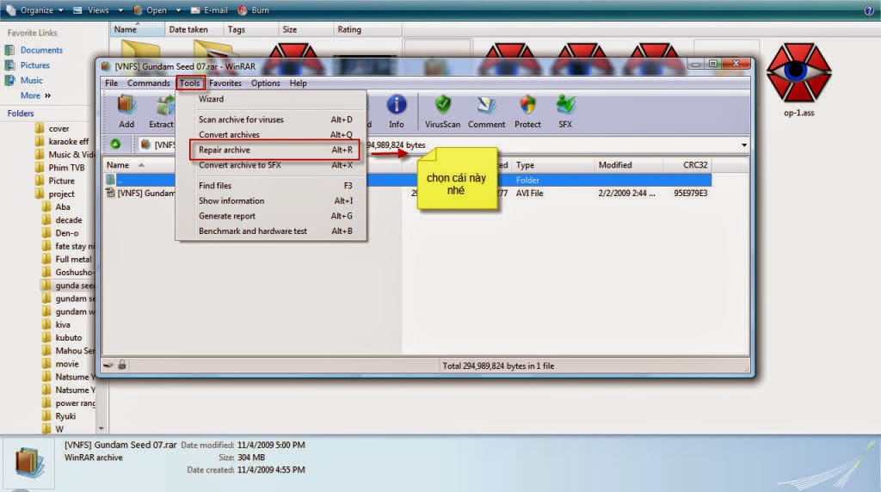This screenshot has width=881, height=492.
Task: Run the VirusScan toolbar icon
Action: coord(442,112)
